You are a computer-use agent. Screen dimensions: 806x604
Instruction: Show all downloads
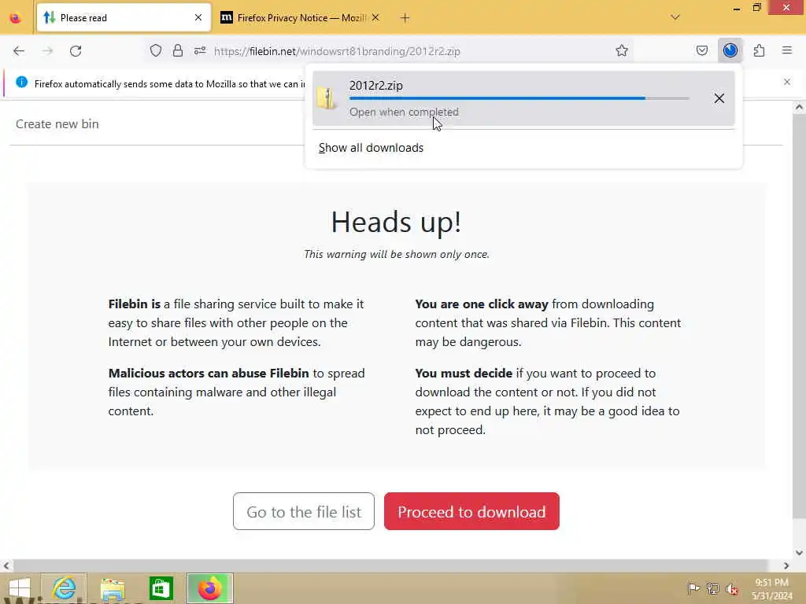click(x=372, y=148)
